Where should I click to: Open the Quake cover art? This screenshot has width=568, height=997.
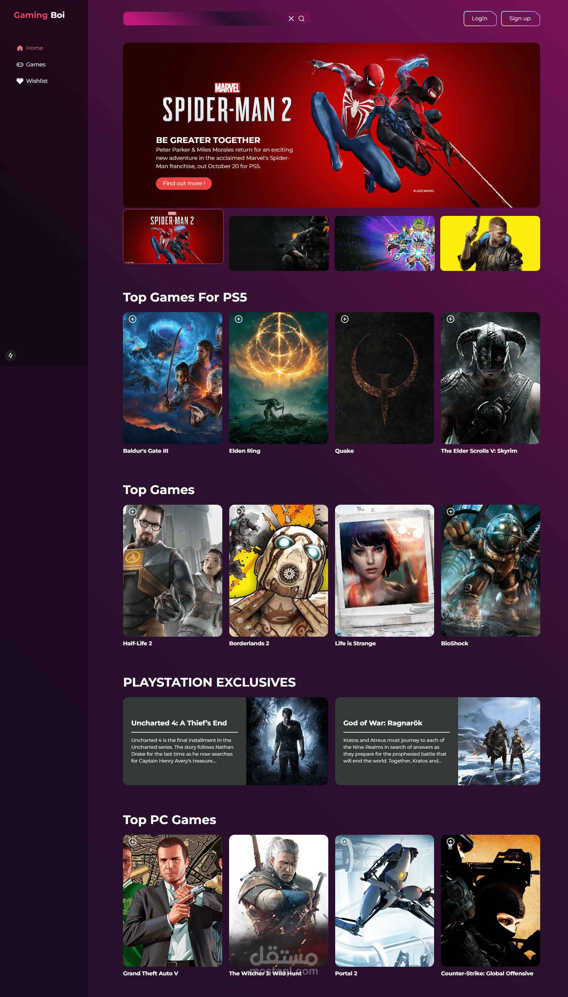click(x=385, y=378)
